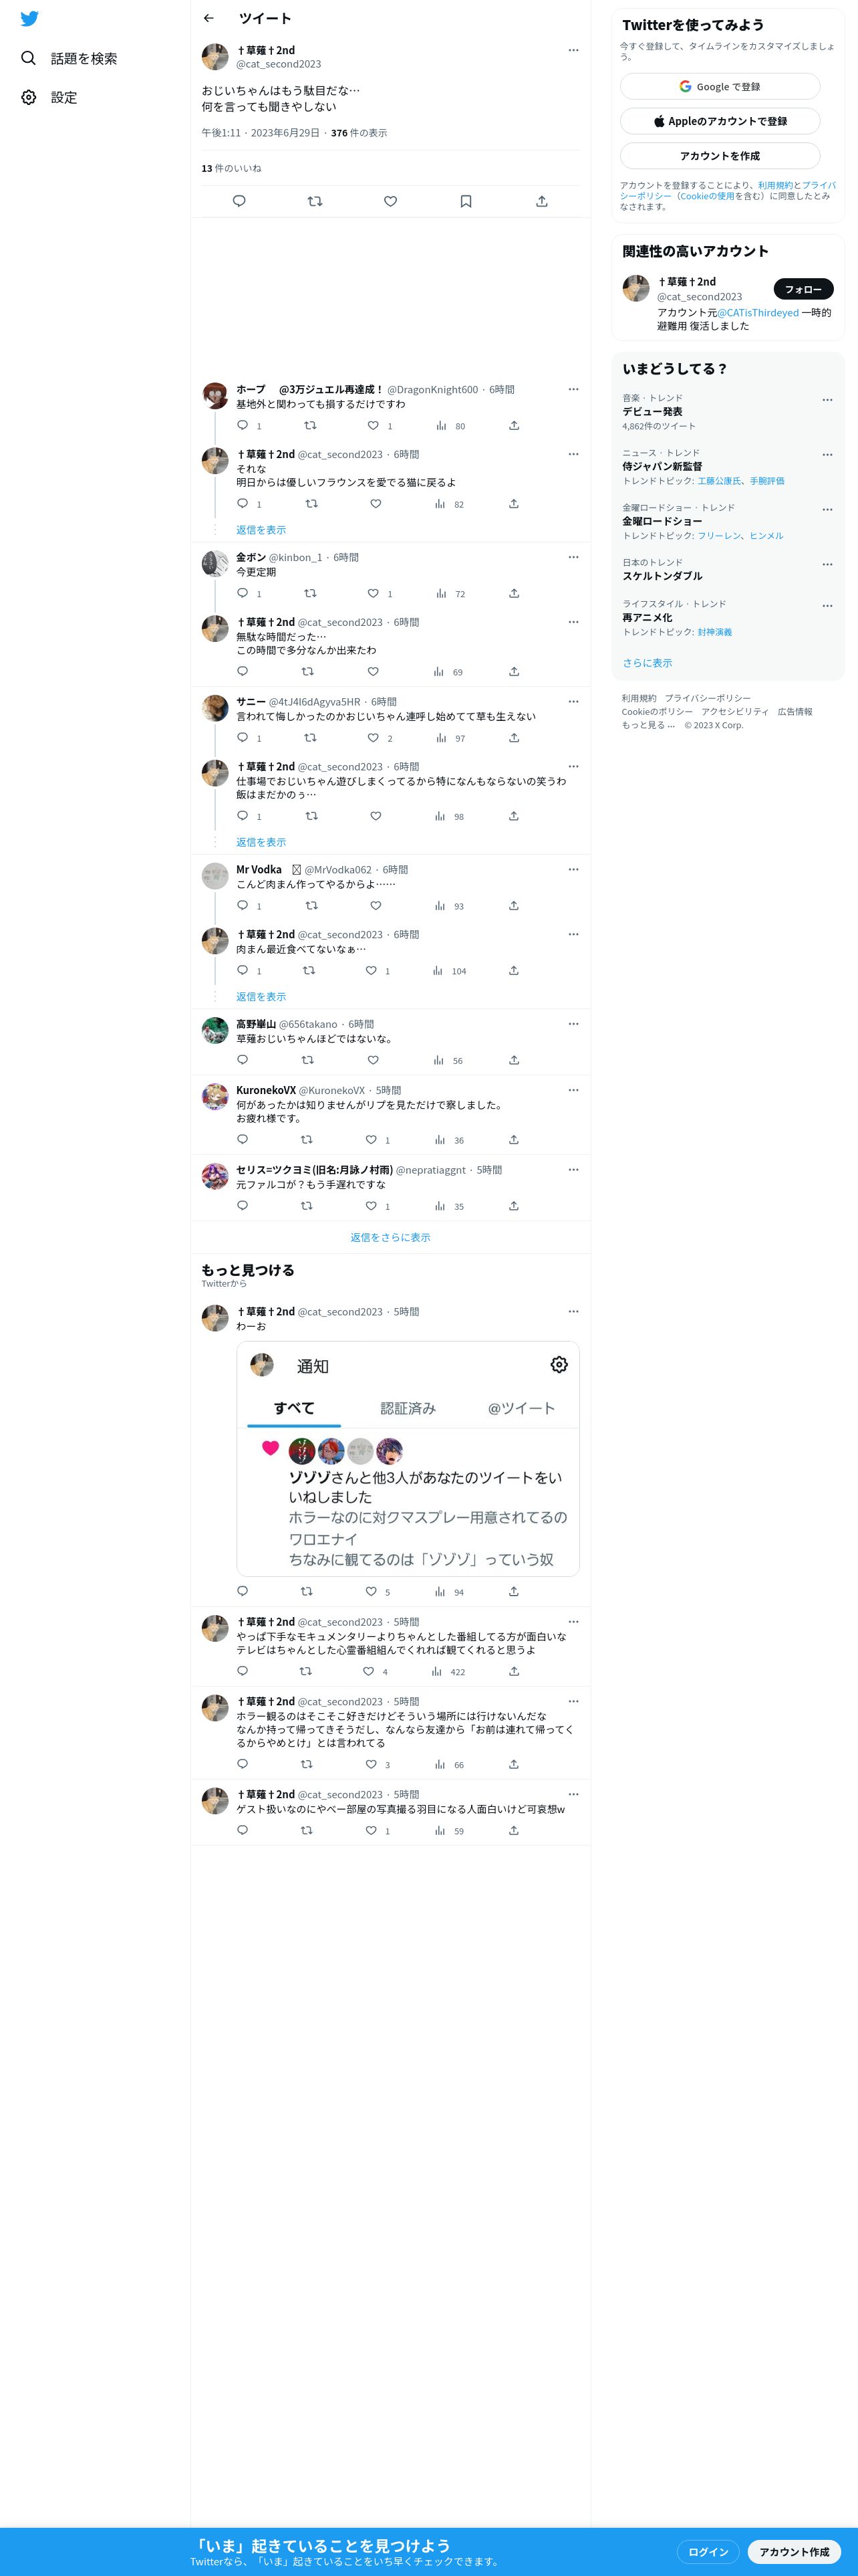858x2576 pixels.
Task: Go back with the arrow icon
Action: point(208,18)
